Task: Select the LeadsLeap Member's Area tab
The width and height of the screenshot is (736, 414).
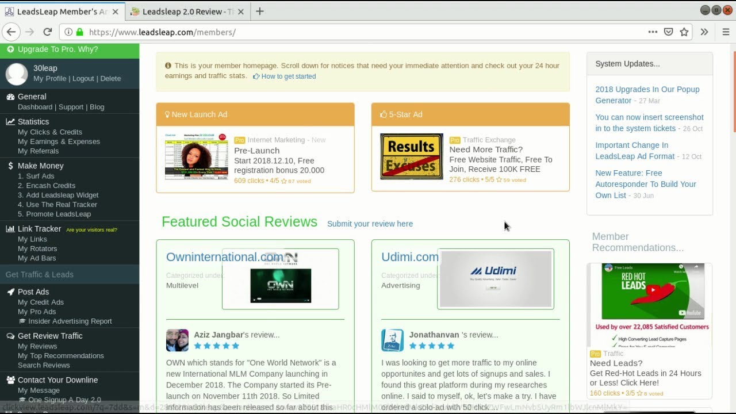Action: click(62, 11)
